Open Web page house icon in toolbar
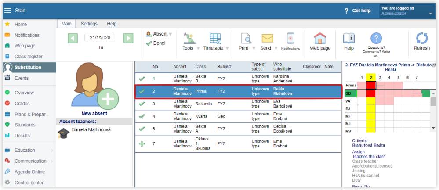The width and height of the screenshot is (439, 190). coord(320,39)
